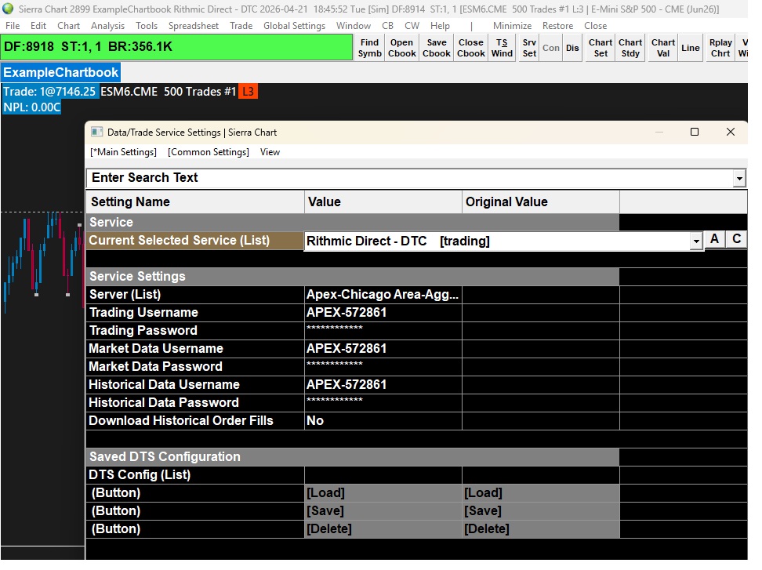The image size is (762, 570).
Task: Click the Sierra Chart globe icon
Action: tap(8, 9)
